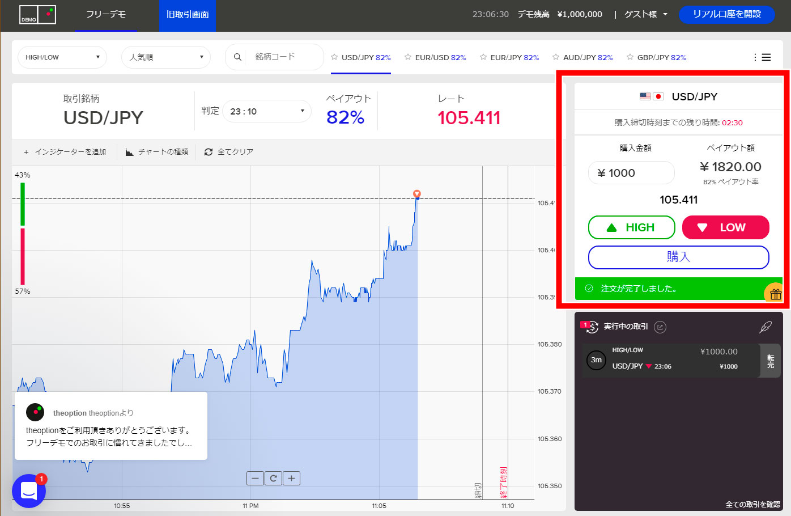Click the ¥1820.00 payout amount
Image resolution: width=791 pixels, height=516 pixels.
730,167
